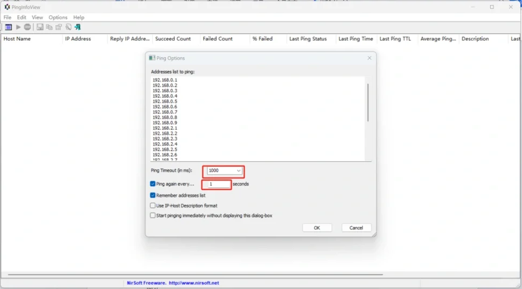The image size is (522, 289).
Task: Sort by the IP Address column header
Action: coord(85,39)
